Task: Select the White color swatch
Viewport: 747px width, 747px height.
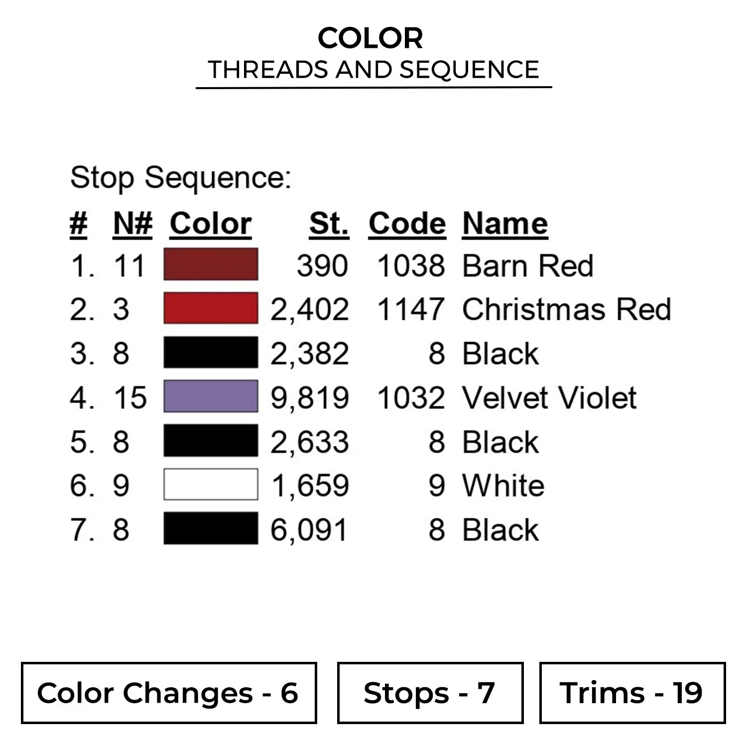Action: (x=211, y=484)
